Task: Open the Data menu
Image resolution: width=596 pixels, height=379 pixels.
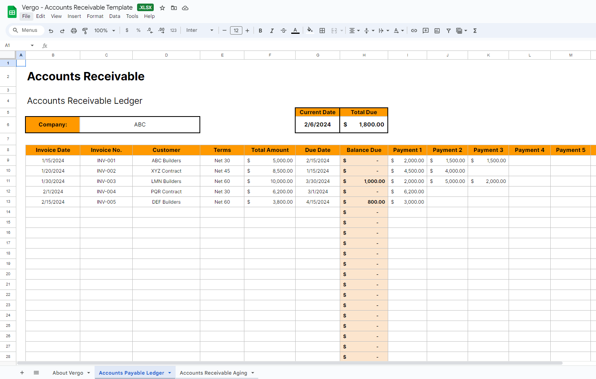Action: click(x=115, y=16)
